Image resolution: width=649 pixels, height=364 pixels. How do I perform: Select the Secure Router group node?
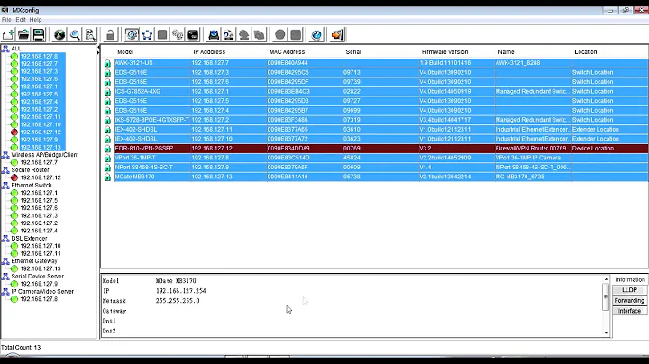click(x=31, y=170)
